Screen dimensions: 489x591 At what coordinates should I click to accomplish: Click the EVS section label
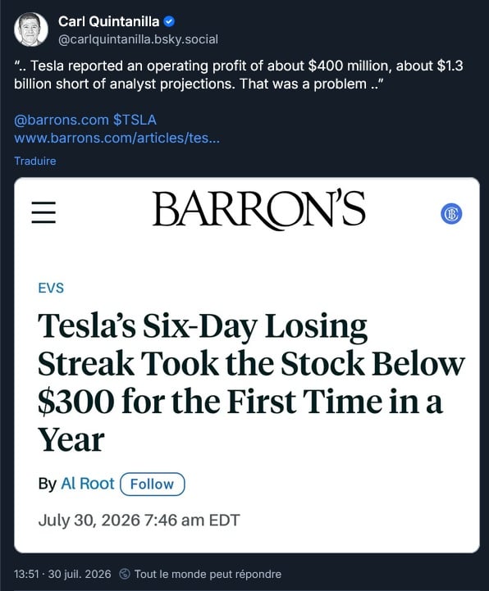(x=51, y=288)
